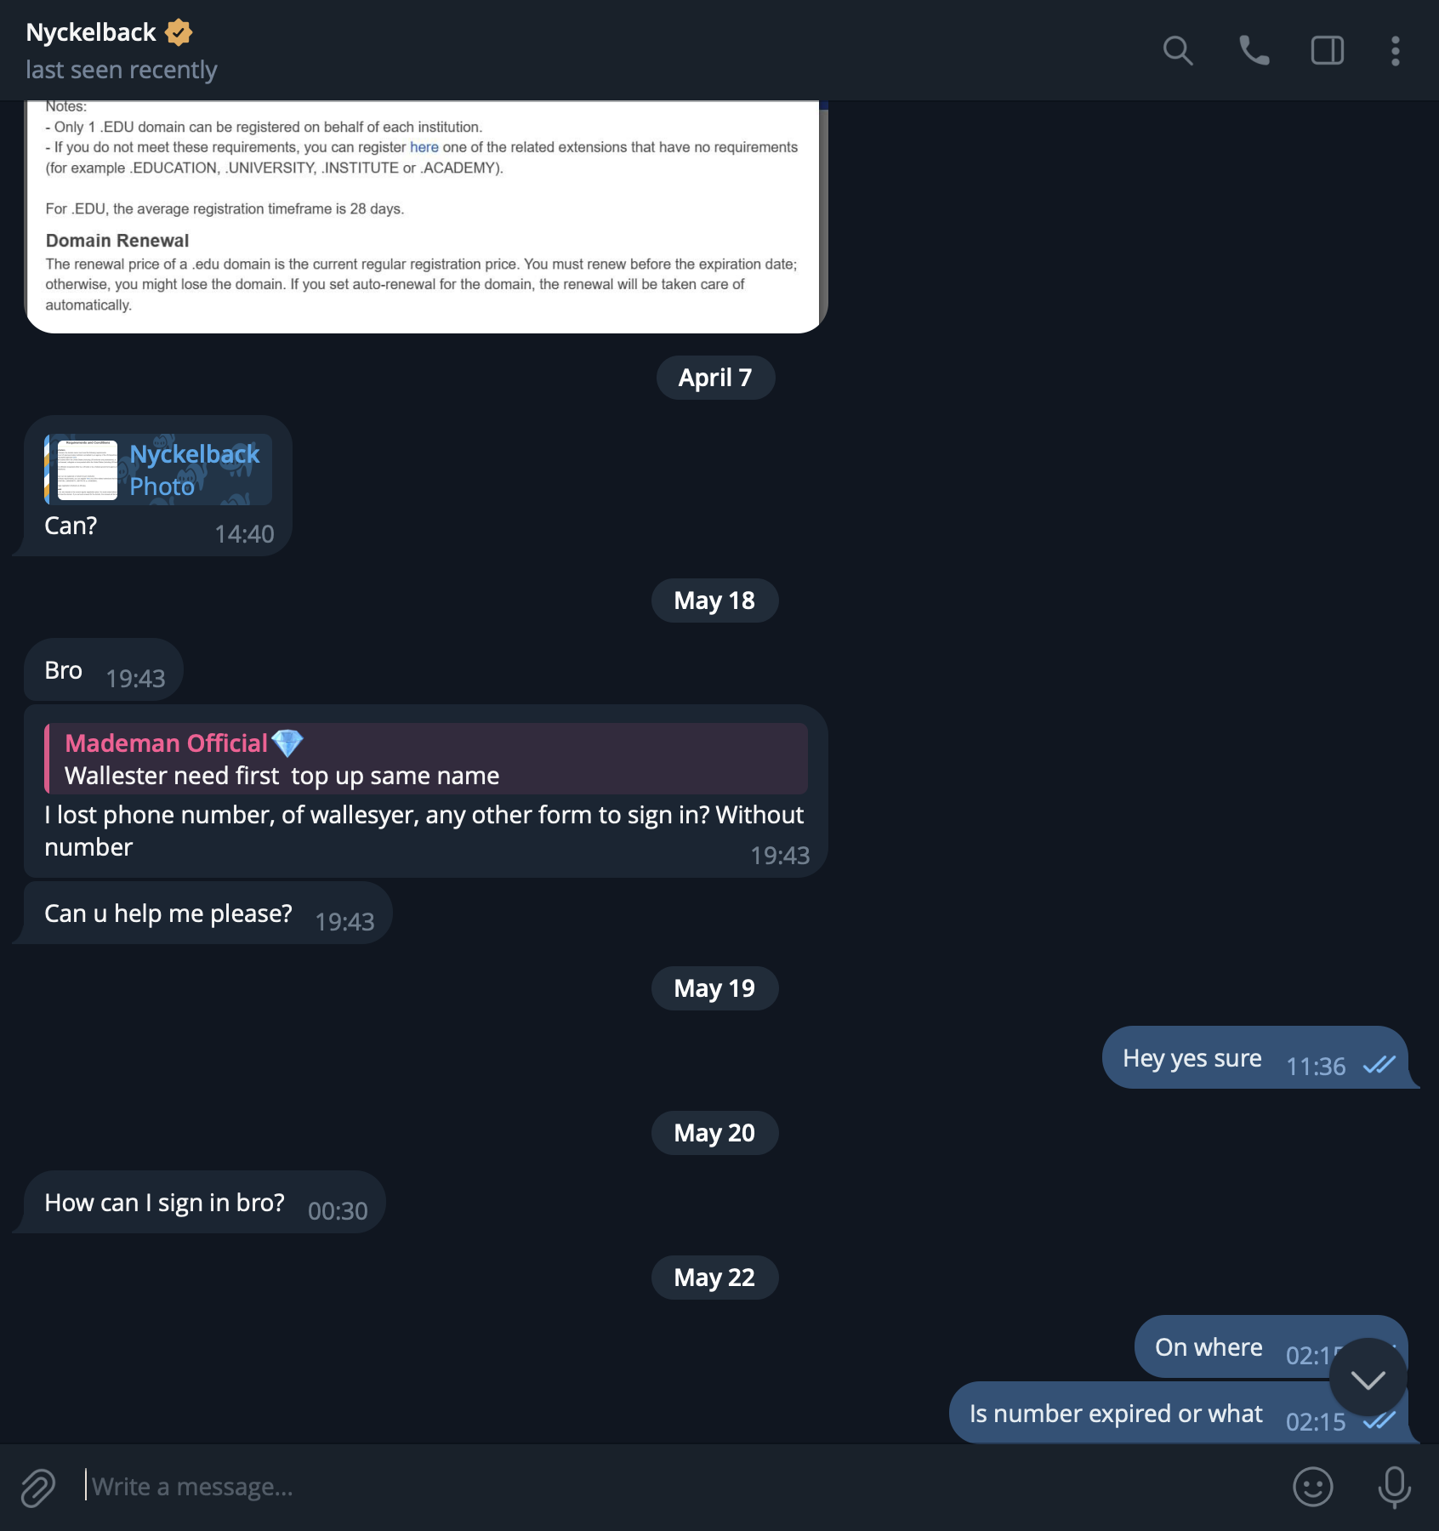The width and height of the screenshot is (1439, 1531).
Task: Open the three-dot more options menu
Action: coord(1395,51)
